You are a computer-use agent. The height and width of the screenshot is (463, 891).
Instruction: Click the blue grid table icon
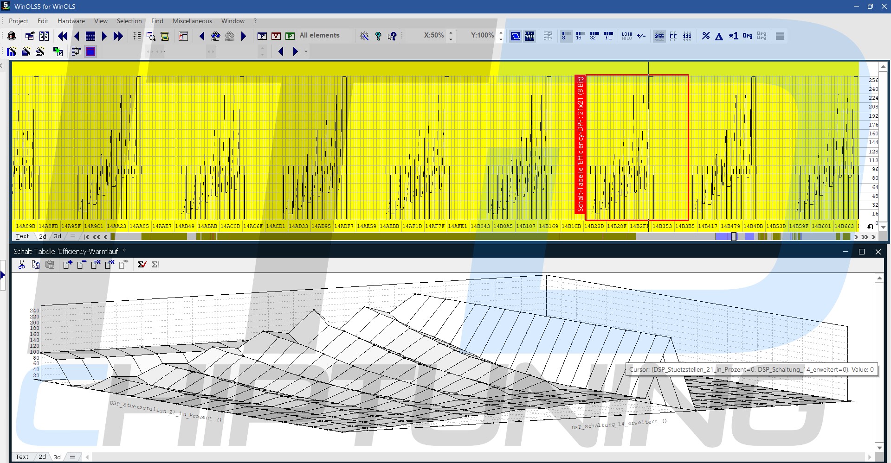(x=90, y=36)
